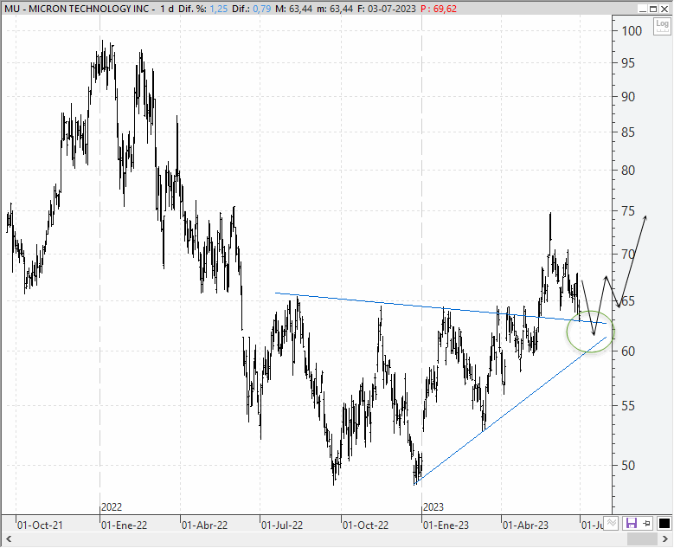Click the '55' price axis label

628,406
